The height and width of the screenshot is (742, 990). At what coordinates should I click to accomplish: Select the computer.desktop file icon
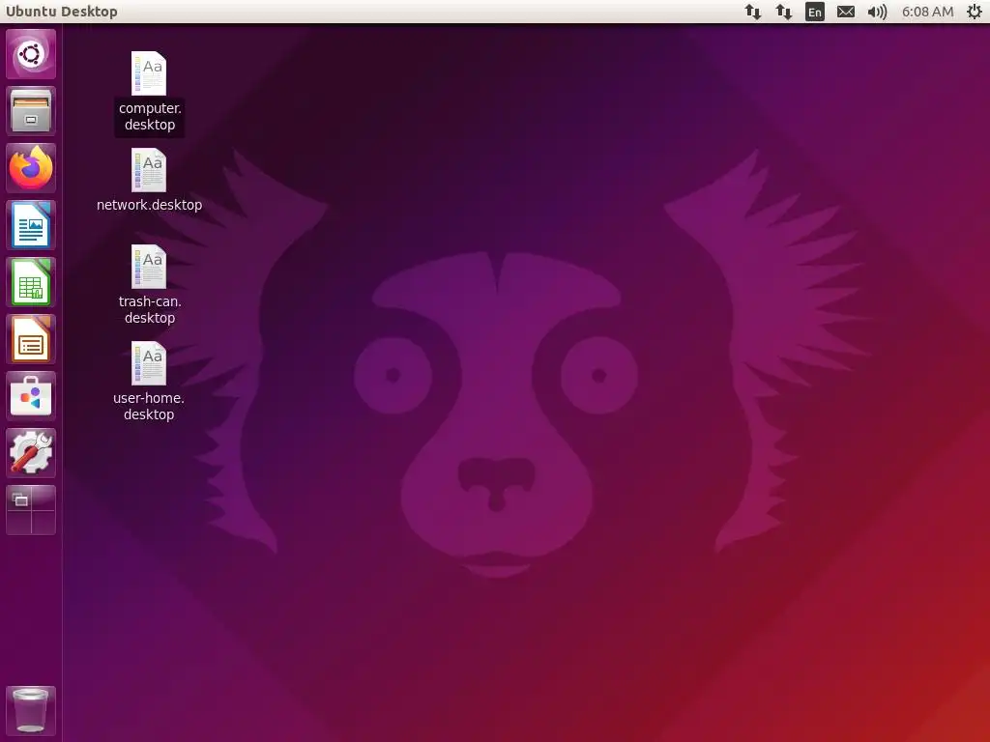click(x=149, y=73)
